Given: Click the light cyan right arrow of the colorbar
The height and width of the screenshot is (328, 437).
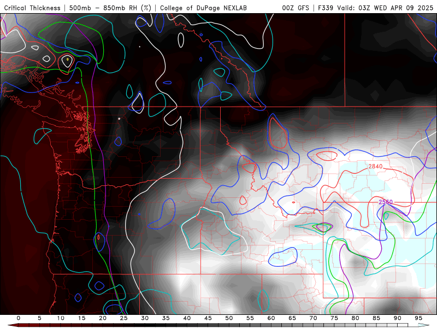Looking at the screenshot, I should (424, 325).
